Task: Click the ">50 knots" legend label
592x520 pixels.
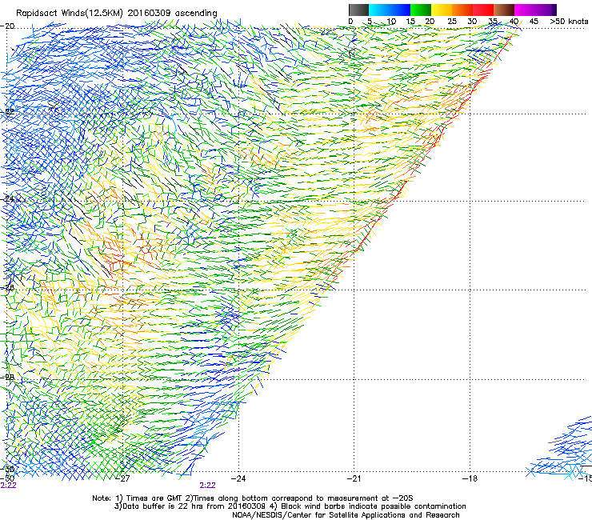Action: [x=569, y=22]
